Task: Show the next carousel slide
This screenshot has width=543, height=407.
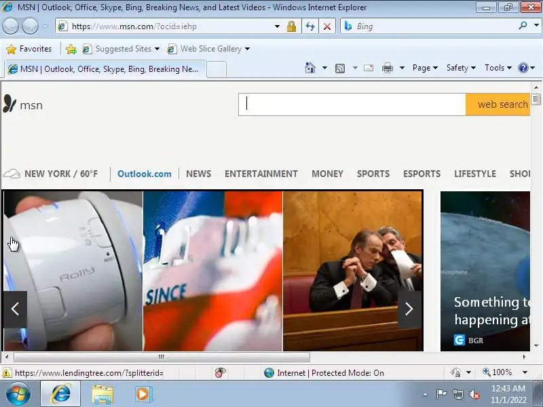Action: coord(409,309)
